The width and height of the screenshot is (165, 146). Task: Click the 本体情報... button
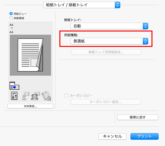(x=30, y=106)
